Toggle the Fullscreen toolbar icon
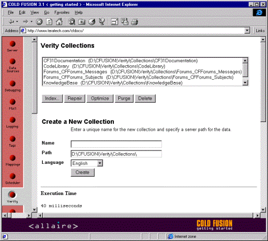Image resolution: width=268 pixels, height=241 pixels. [114, 22]
